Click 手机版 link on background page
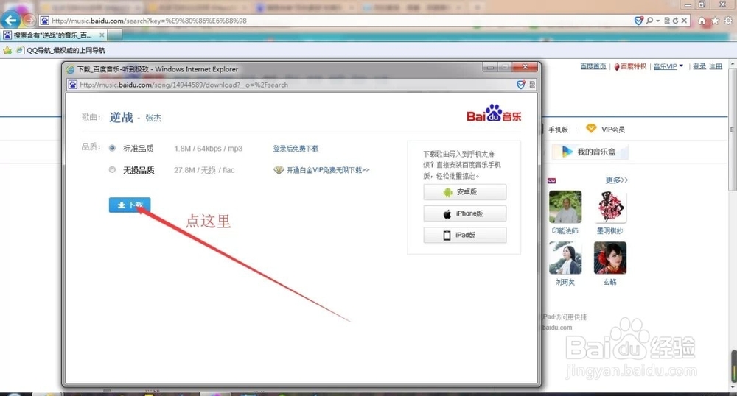Screen dimensions: 737x396 click(558, 130)
